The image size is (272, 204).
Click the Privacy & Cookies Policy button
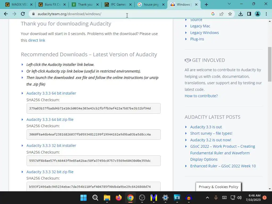pos(218,187)
